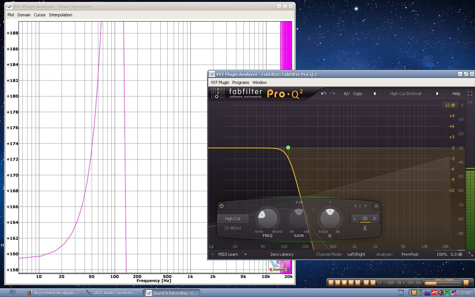Open Programs menu
The height and width of the screenshot is (297, 475).
tap(241, 82)
